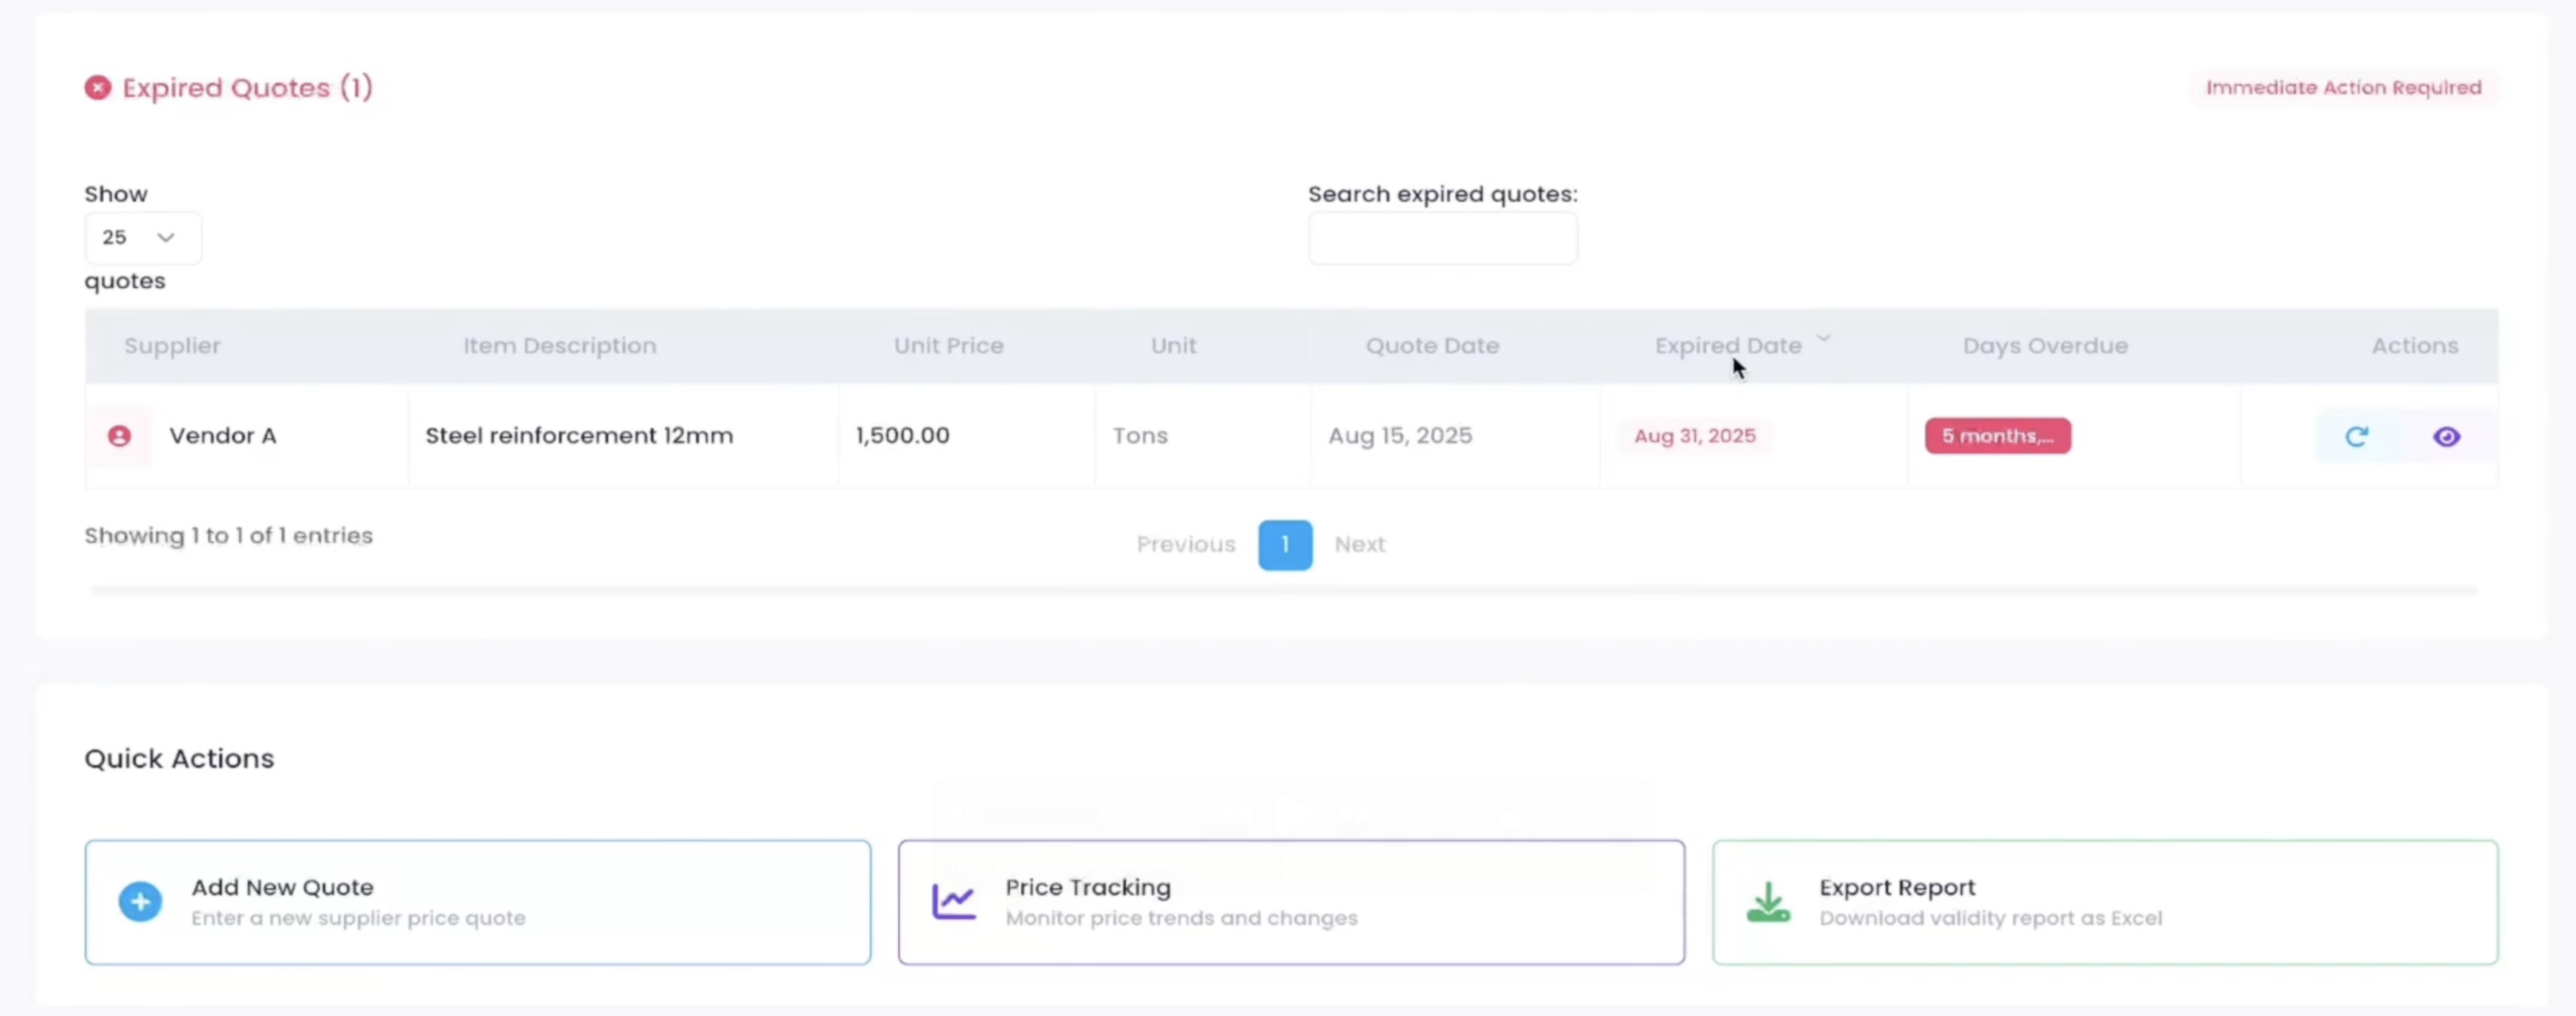Viewport: 2576px width, 1016px height.
Task: Open the Show 25 quotes dropdown
Action: click(142, 238)
